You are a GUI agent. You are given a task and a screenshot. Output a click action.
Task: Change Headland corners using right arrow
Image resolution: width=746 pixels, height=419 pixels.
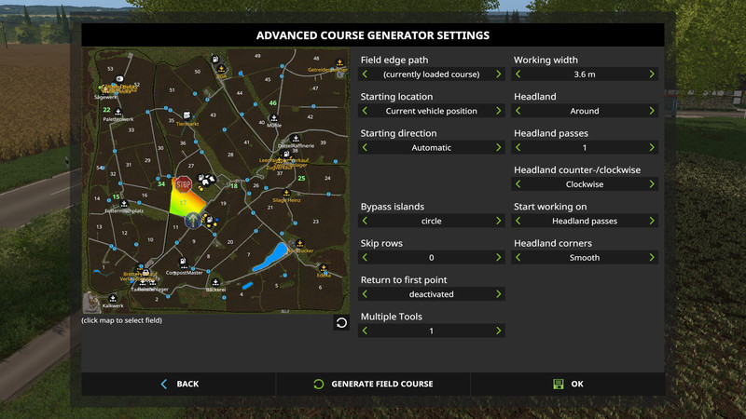click(653, 258)
